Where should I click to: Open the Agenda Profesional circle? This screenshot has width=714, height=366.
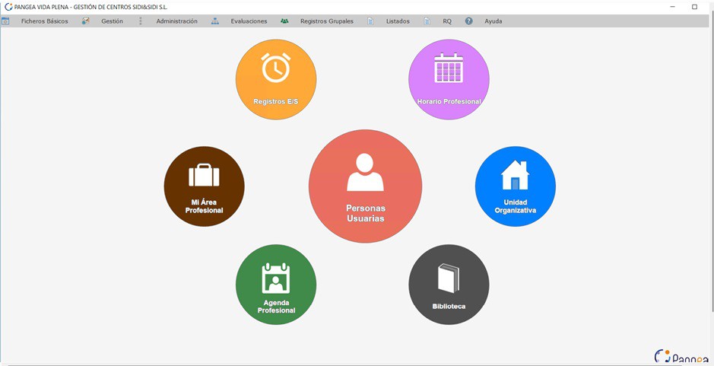(276, 285)
